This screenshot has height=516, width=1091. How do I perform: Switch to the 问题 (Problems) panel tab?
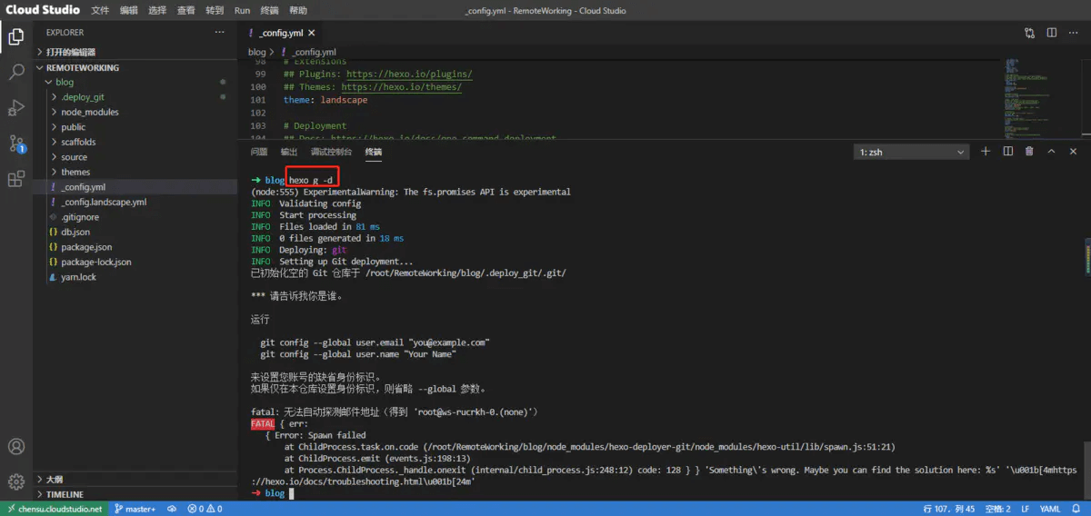[259, 152]
